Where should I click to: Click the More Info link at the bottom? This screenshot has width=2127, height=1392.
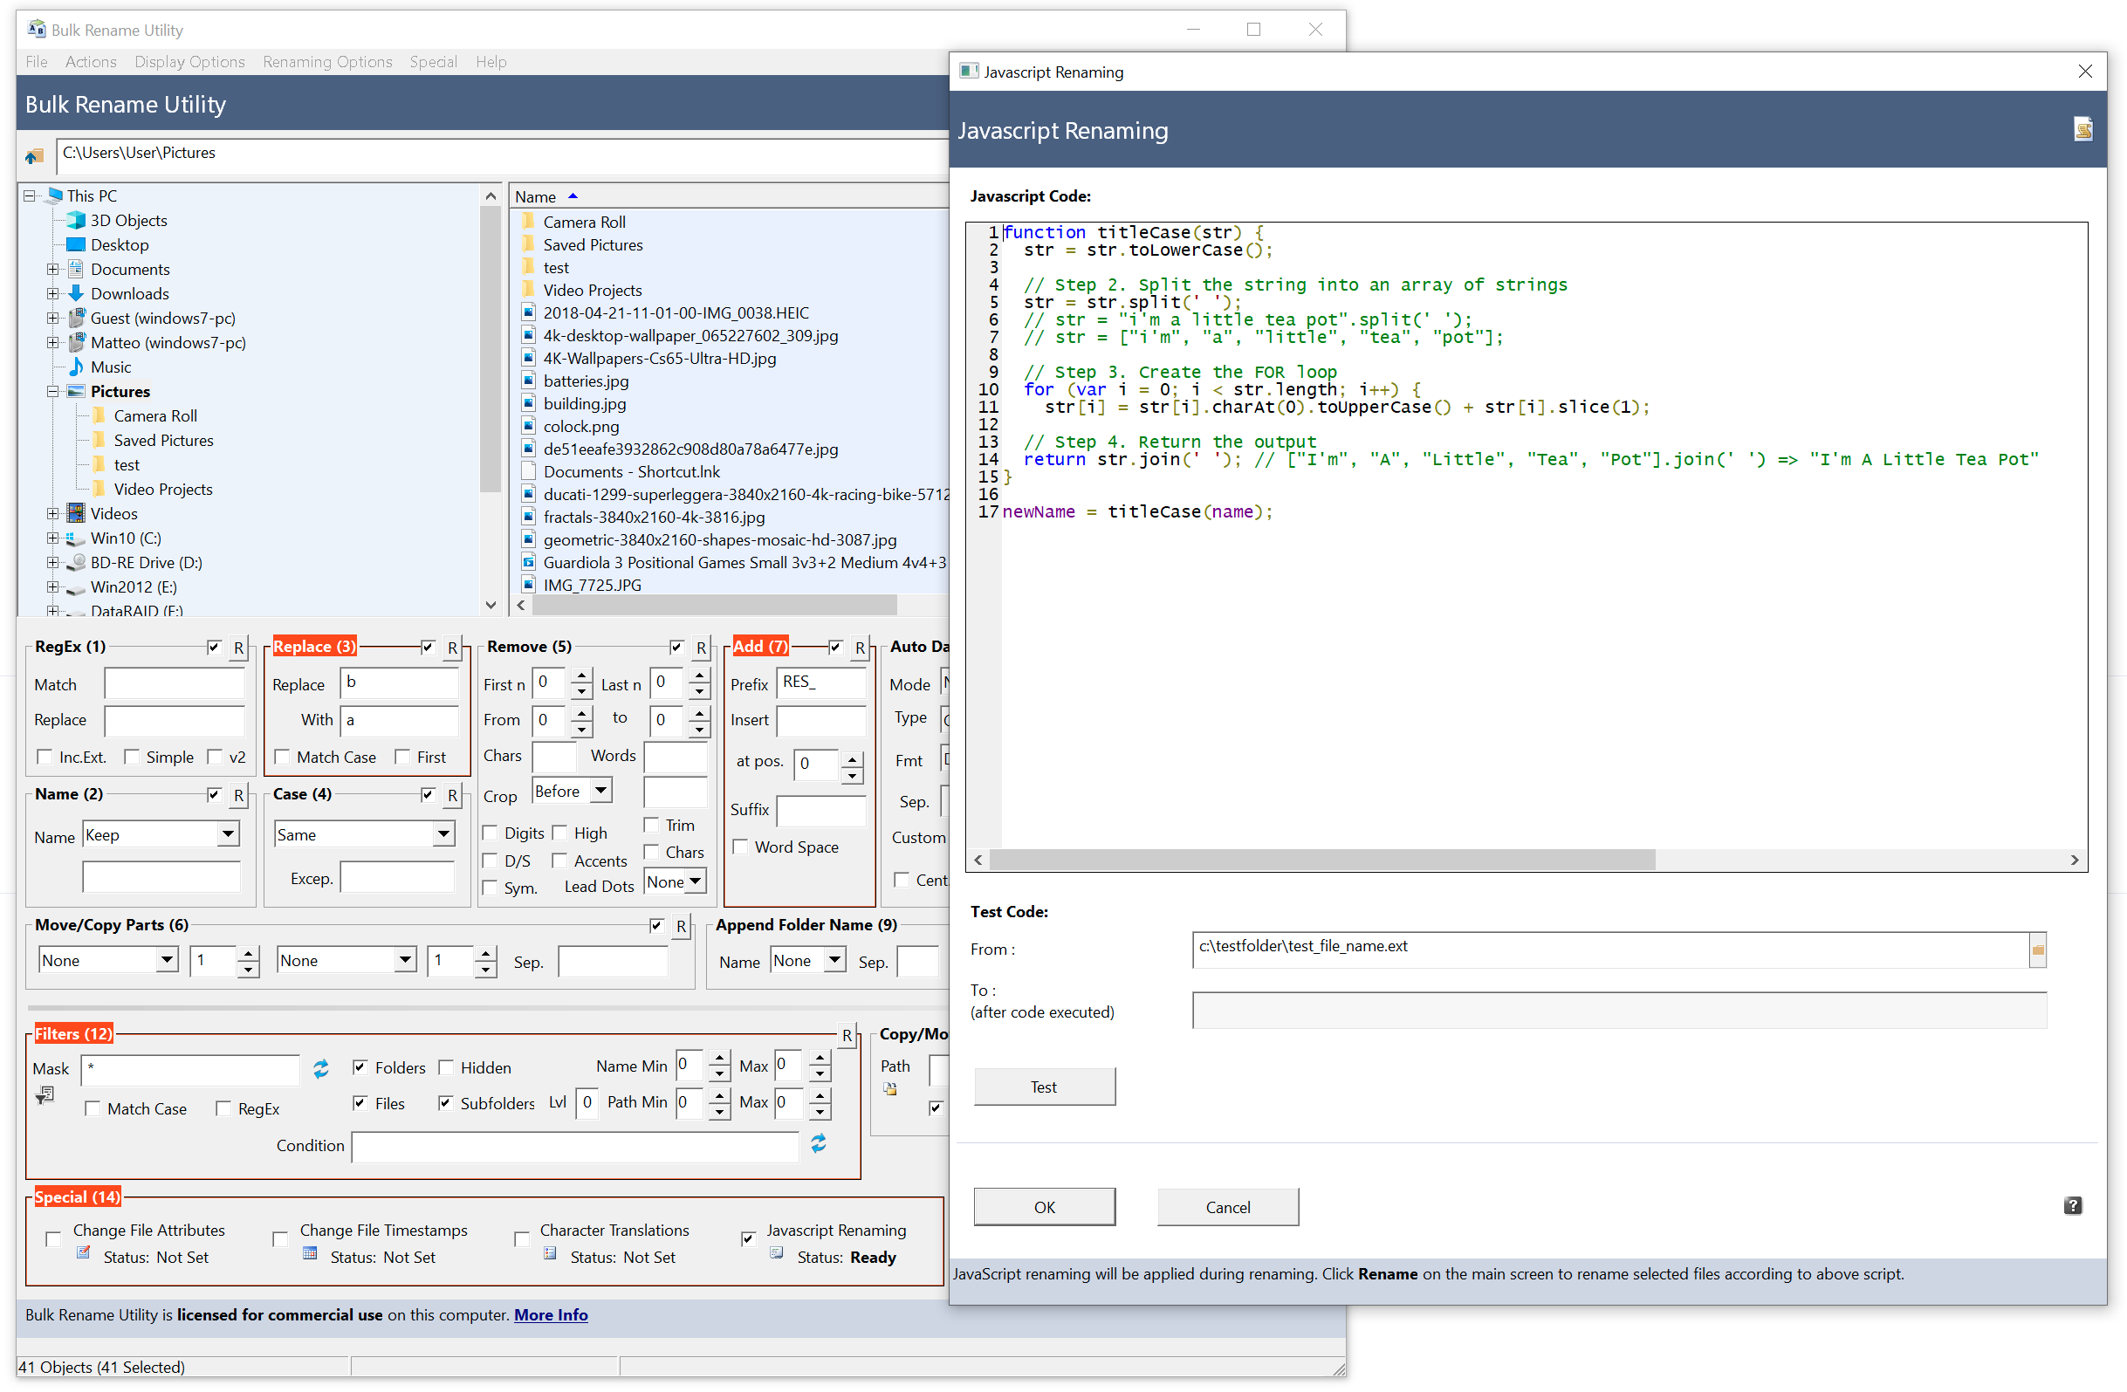(x=550, y=1314)
